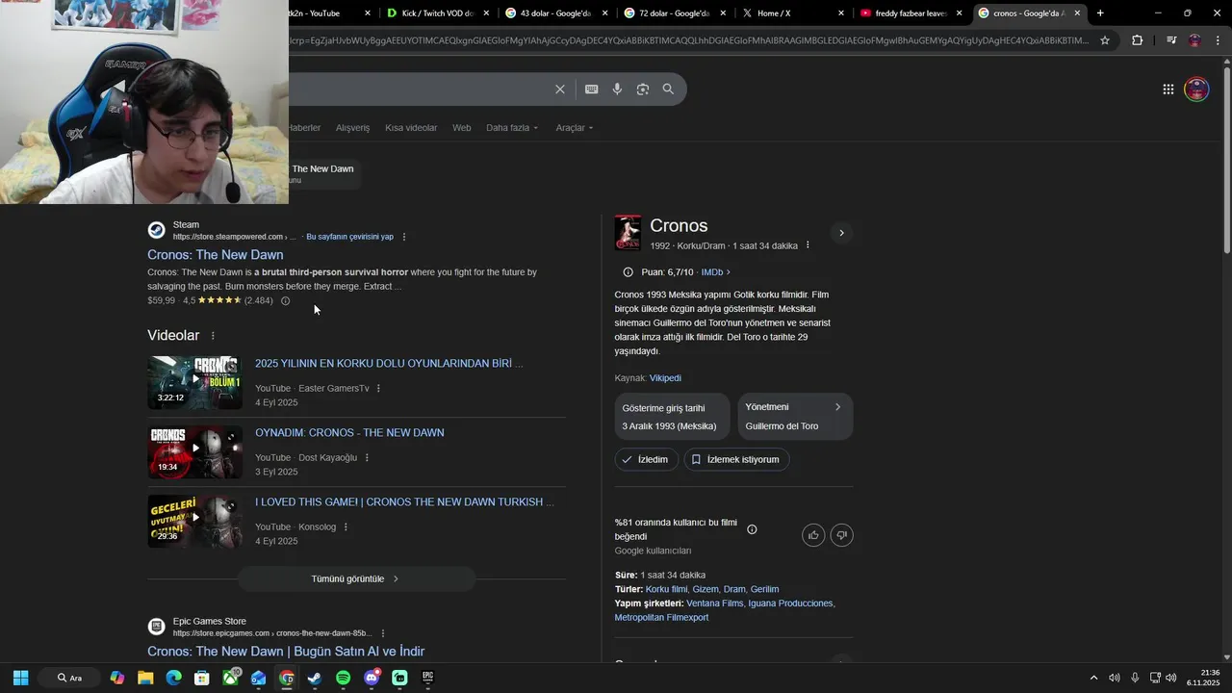Open the Vikipedi source link
This screenshot has height=693, width=1232.
(x=665, y=378)
